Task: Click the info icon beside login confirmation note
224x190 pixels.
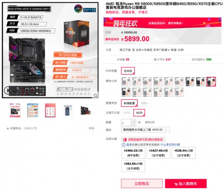Action: (x=124, y=145)
